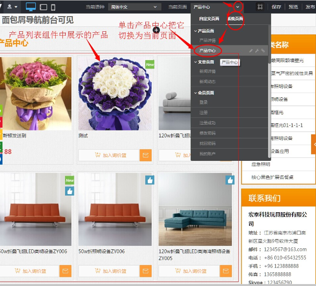316x286 pixels.
Task: Switch to the 自定义页面 tab
Action: point(209,19)
